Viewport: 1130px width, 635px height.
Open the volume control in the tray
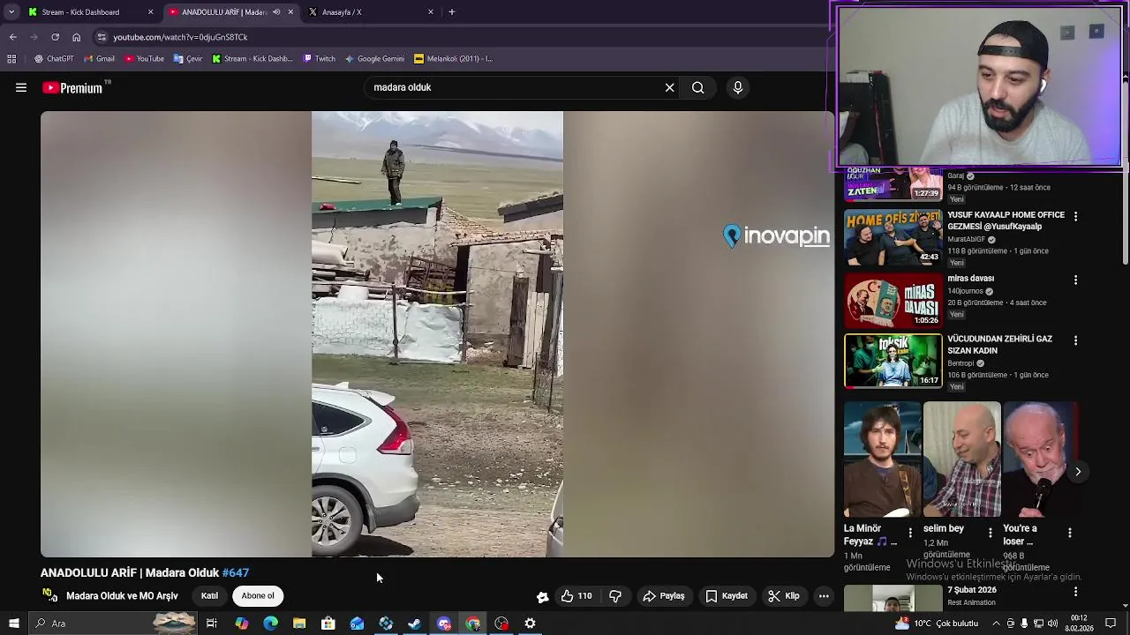[x=1054, y=624]
